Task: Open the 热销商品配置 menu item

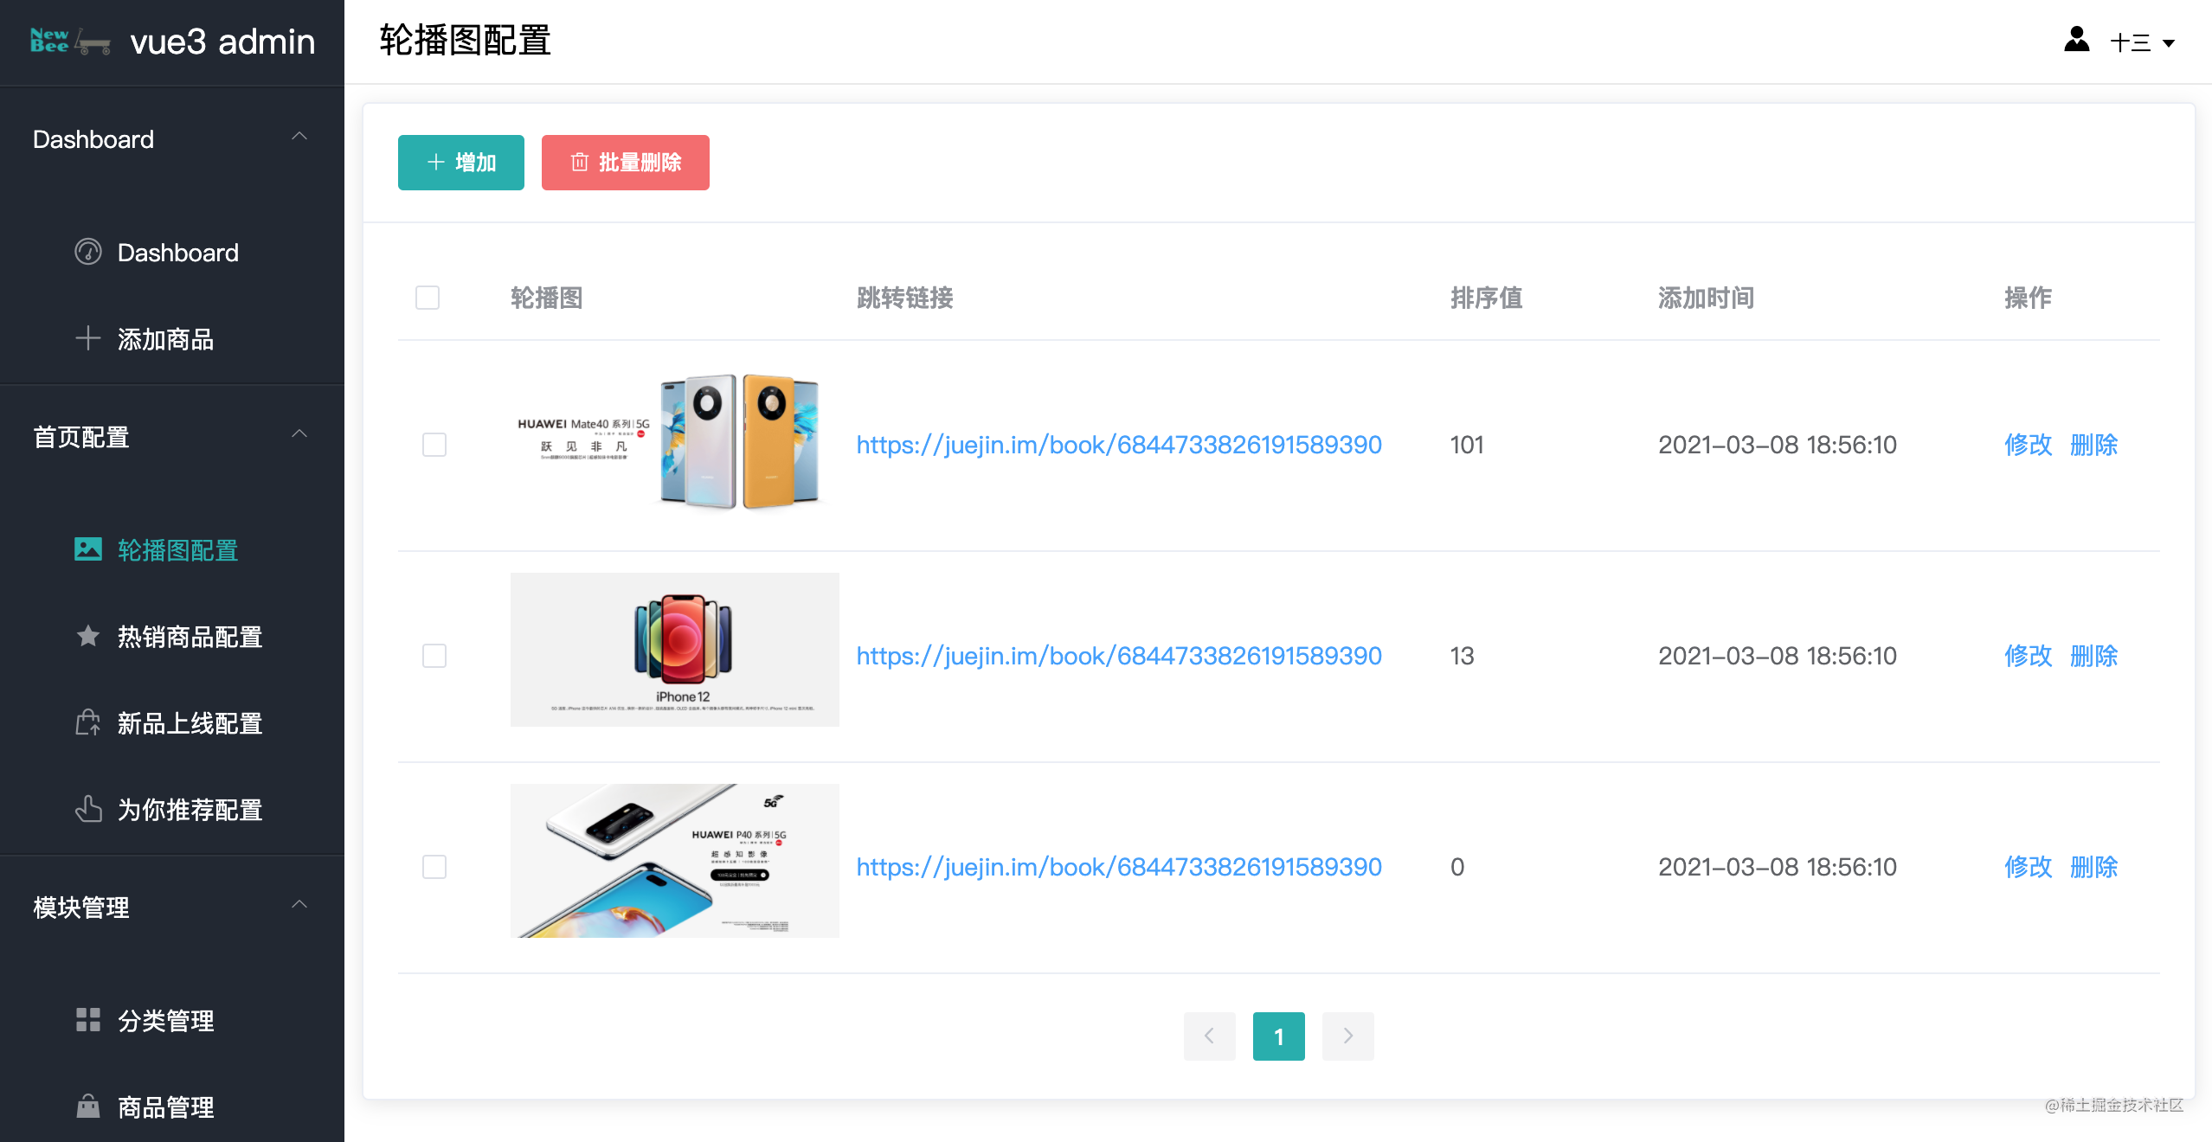Action: [190, 637]
